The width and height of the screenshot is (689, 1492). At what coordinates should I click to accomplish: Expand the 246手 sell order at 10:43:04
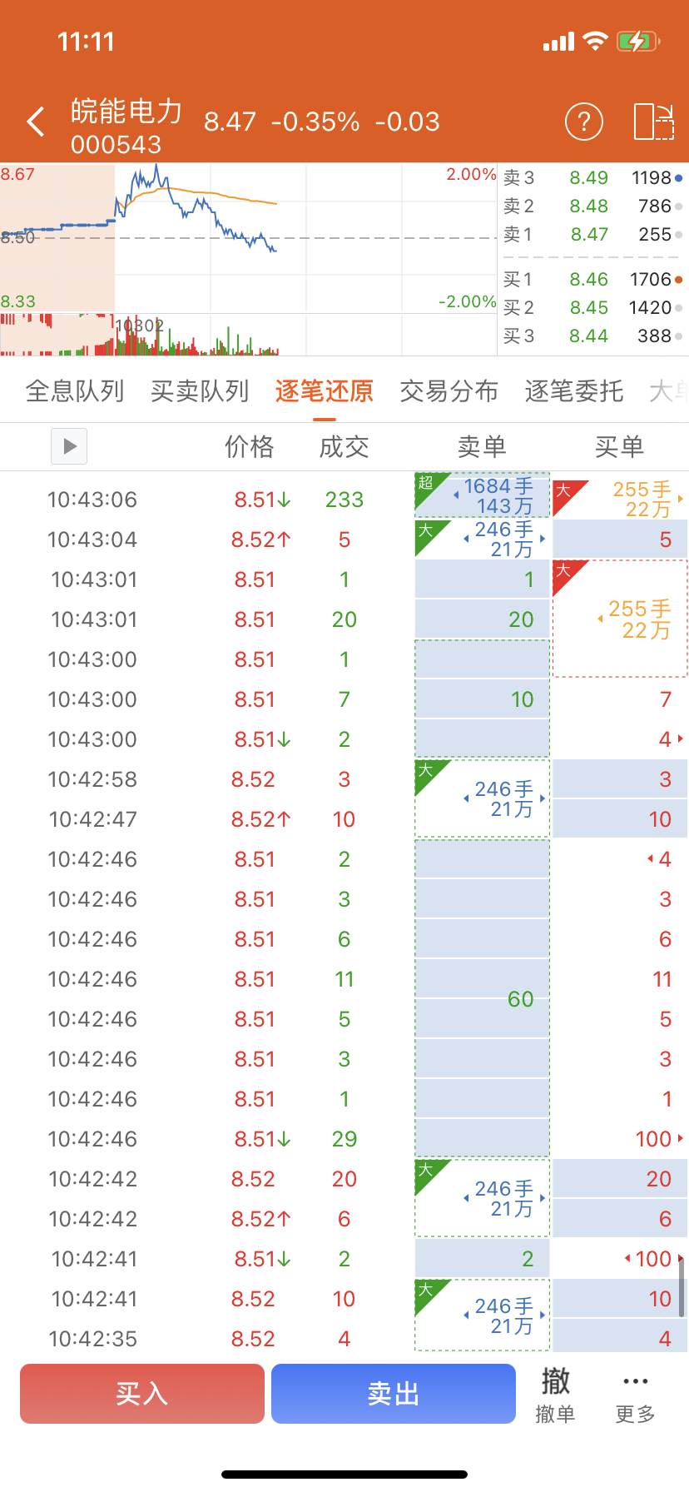(543, 539)
